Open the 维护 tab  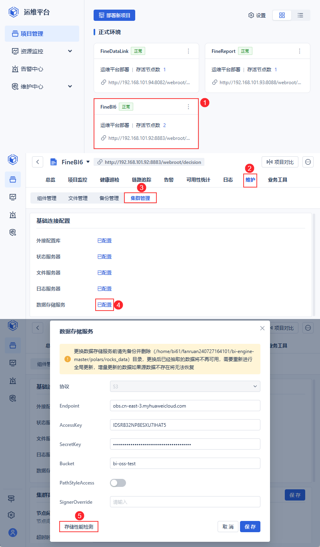point(250,180)
